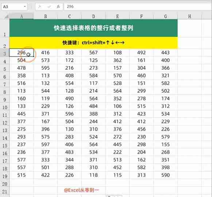
Task: Click the cancel (X) formula bar icon
Action: click(x=39, y=7)
